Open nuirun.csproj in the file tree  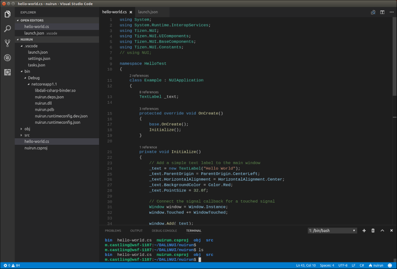36,148
